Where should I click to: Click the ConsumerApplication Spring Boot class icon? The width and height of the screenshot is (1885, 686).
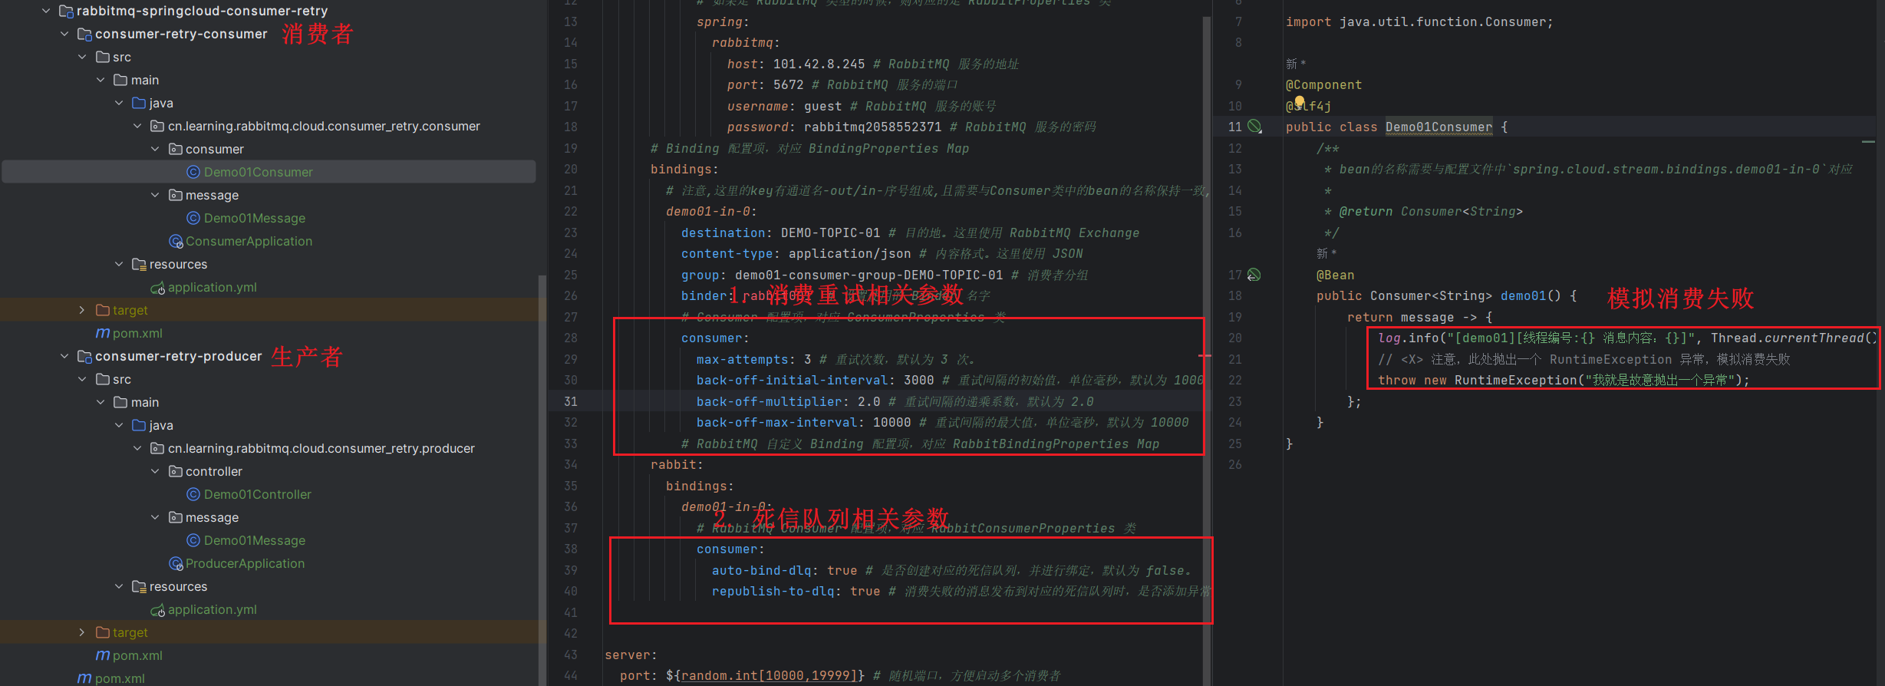[176, 241]
